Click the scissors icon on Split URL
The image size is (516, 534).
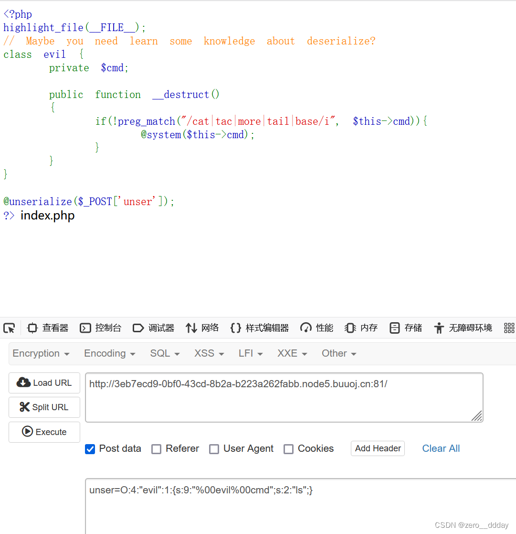(x=24, y=407)
